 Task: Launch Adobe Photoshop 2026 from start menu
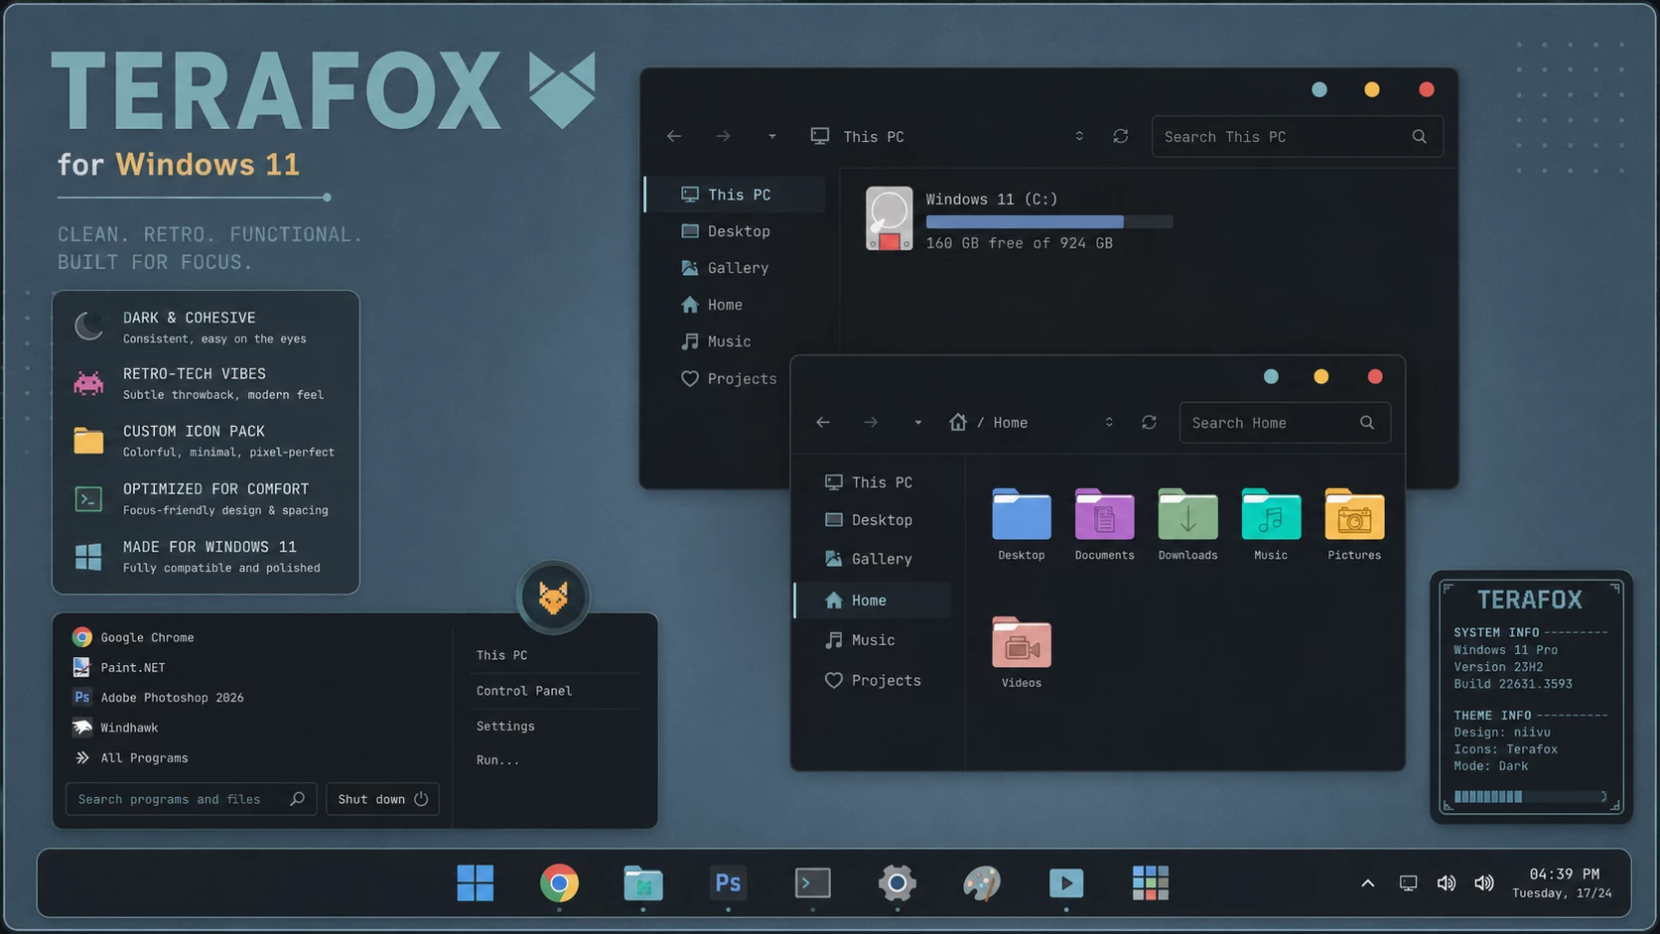click(x=158, y=697)
